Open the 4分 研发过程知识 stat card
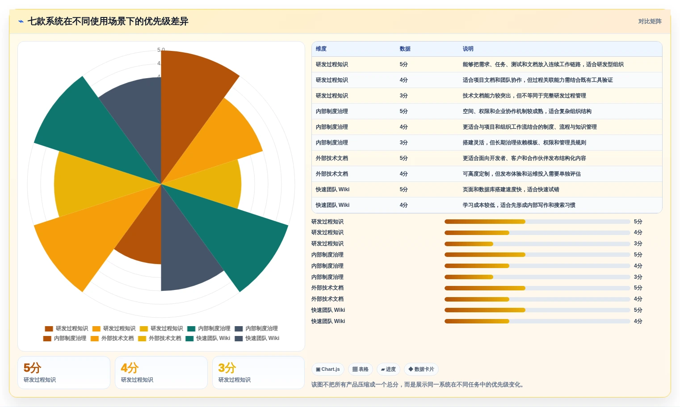The image size is (680, 407). coord(161,373)
